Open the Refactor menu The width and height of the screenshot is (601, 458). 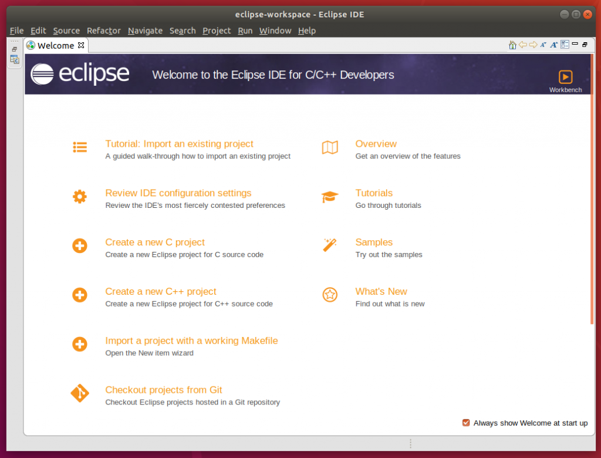(x=103, y=31)
